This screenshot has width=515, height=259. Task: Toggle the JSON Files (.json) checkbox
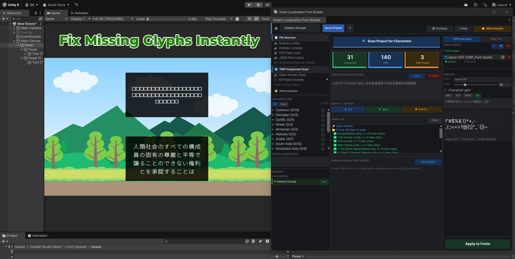pyautogui.click(x=276, y=58)
